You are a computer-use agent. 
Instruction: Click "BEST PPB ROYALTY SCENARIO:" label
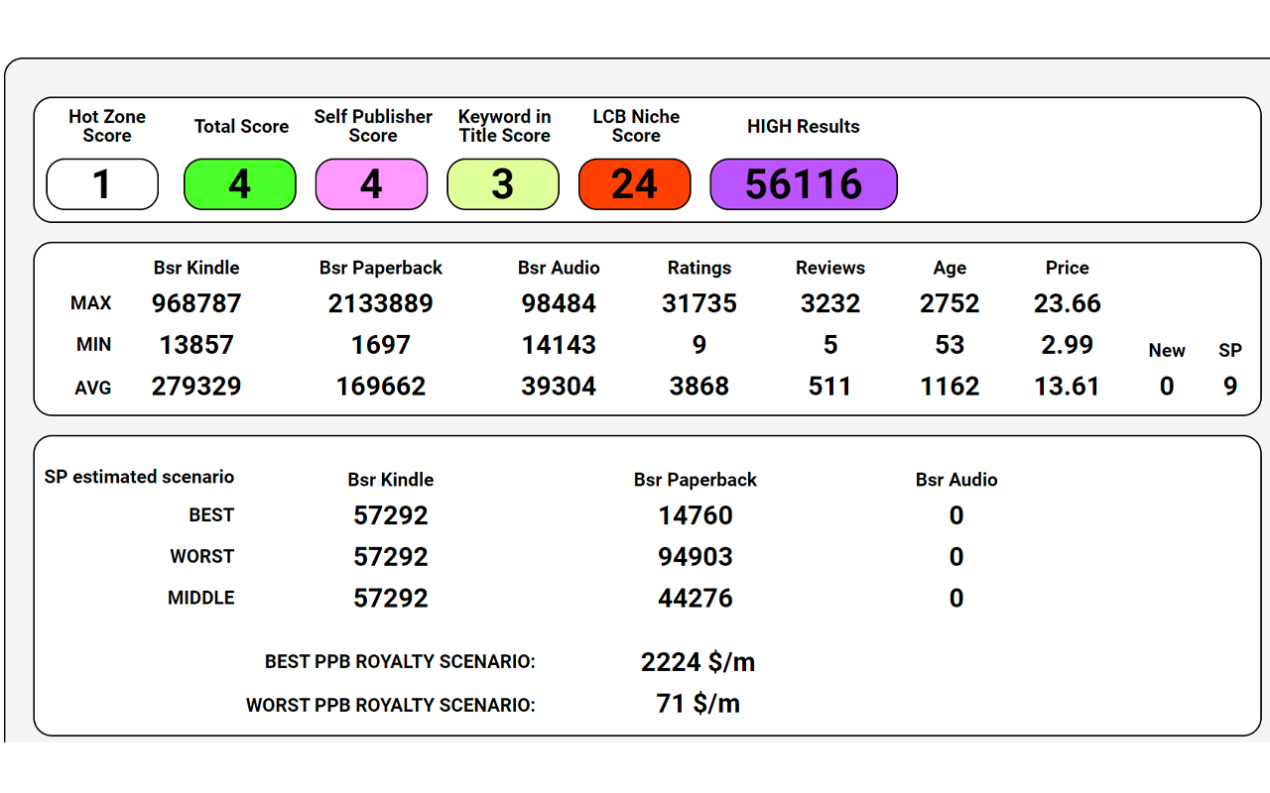pos(400,662)
